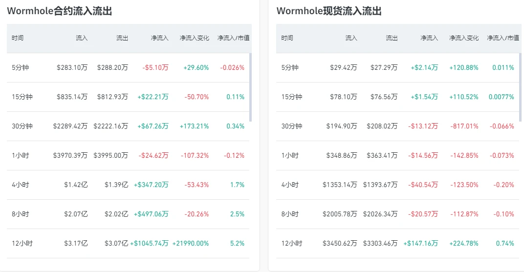Image resolution: width=524 pixels, height=272 pixels.
Task: Click the -$24.62万 net inflow value
Action: (x=153, y=156)
